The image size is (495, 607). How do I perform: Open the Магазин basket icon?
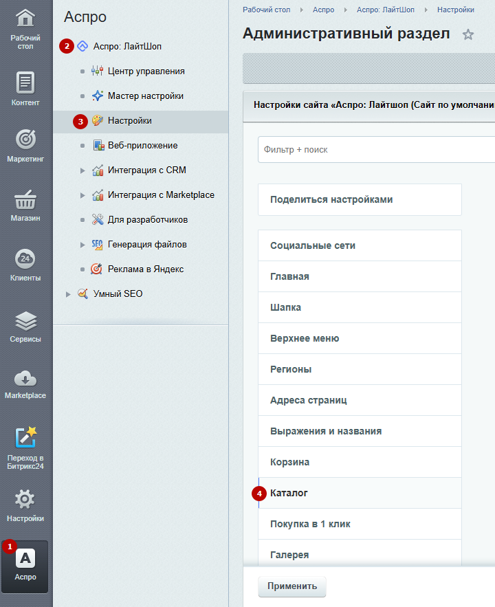click(25, 200)
